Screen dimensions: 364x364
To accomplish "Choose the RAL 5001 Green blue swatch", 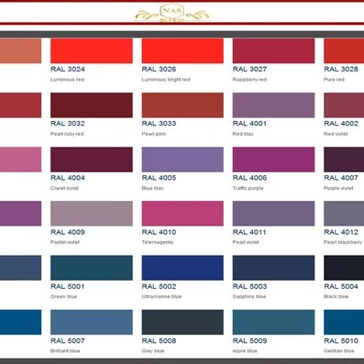I will 92,268.
